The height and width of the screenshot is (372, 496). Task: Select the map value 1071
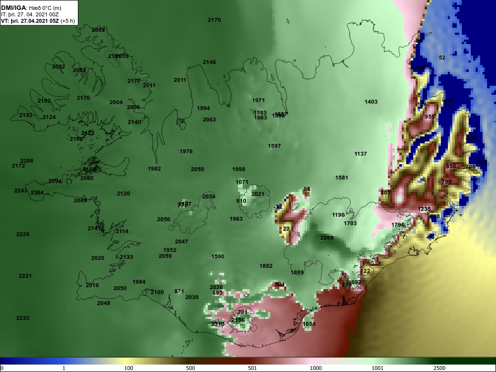242,182
